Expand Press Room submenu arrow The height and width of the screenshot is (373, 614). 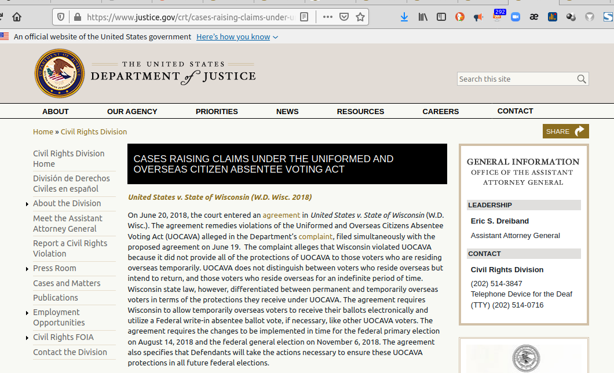point(27,269)
